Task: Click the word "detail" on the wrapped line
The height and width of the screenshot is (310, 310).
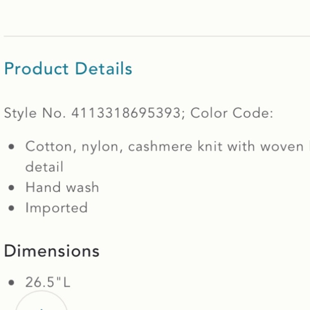Action: 44,166
